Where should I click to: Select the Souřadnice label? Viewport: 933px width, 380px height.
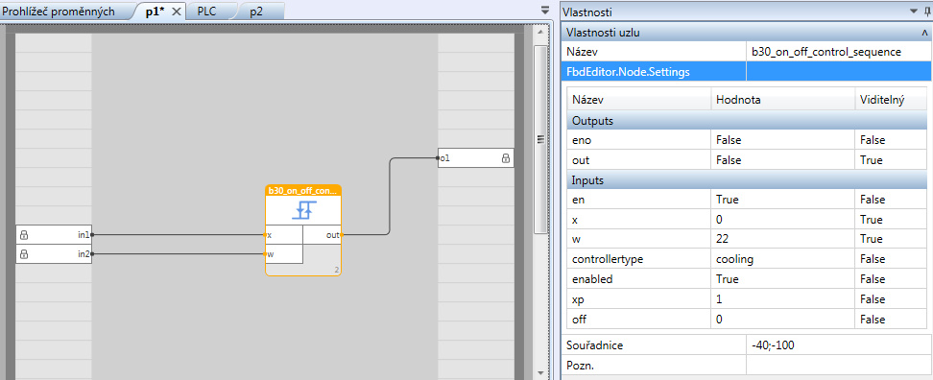coord(594,344)
